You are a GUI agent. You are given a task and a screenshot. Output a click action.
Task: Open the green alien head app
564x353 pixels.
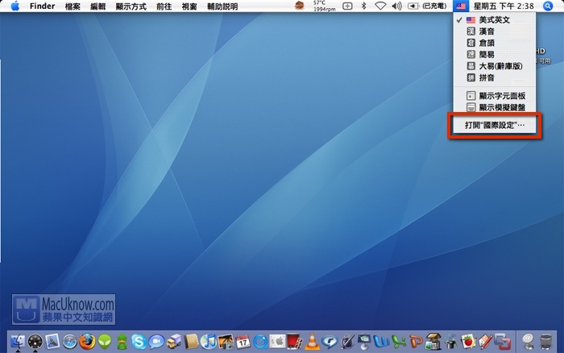tap(105, 341)
